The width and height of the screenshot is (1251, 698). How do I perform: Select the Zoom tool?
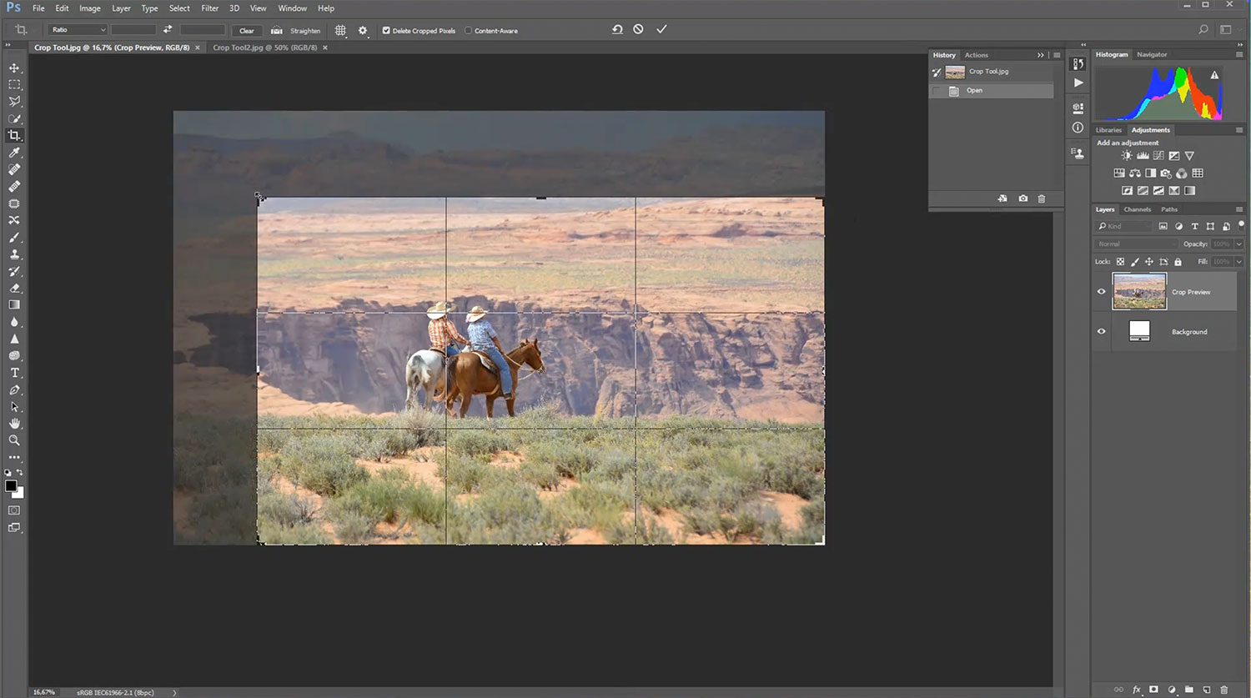14,440
